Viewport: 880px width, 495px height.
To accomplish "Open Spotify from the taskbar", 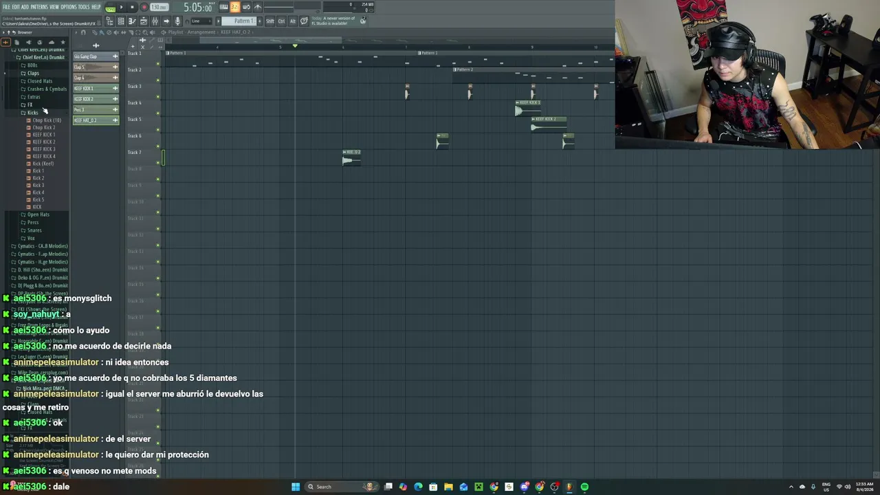I will (x=584, y=487).
